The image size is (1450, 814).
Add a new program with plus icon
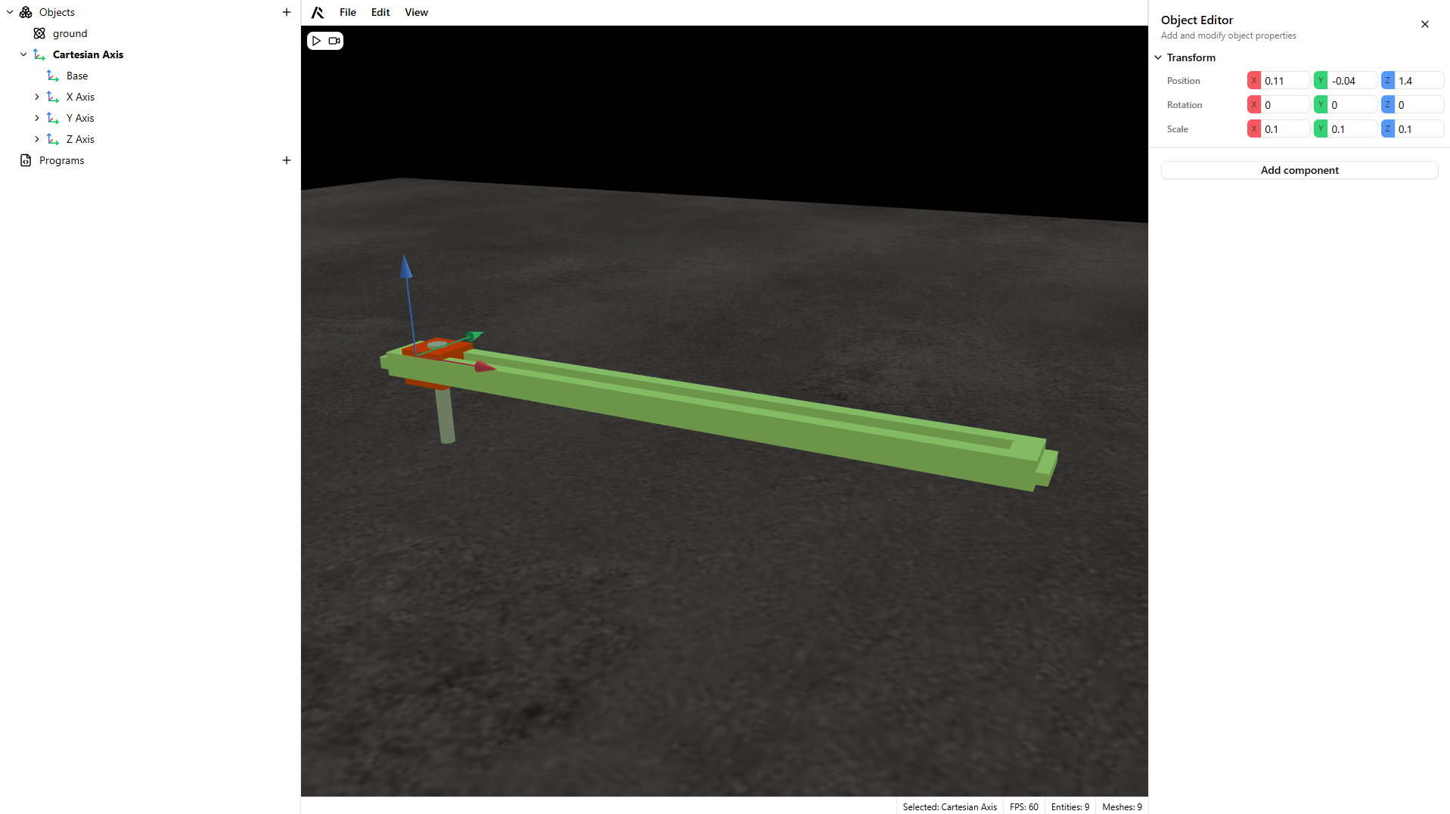[287, 160]
